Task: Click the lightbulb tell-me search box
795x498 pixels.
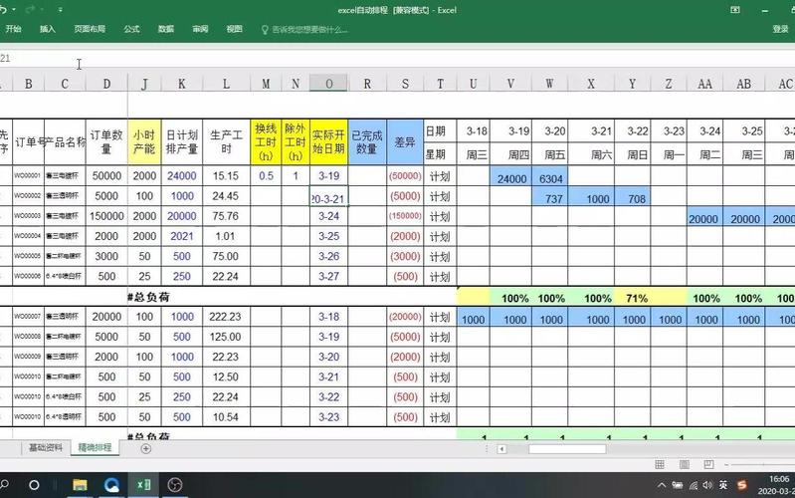Action: (304, 30)
